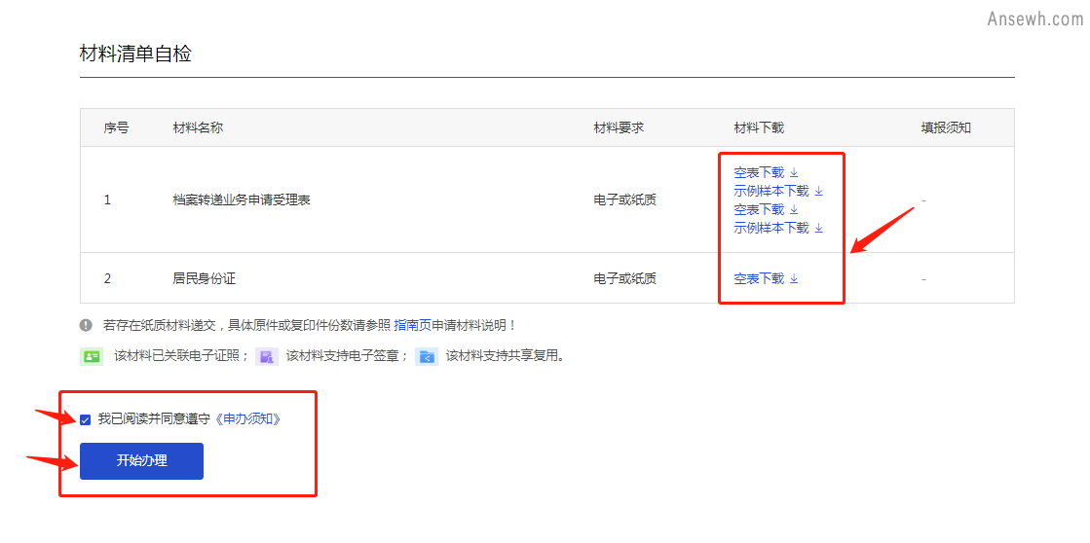Select the 居民身份证 material name cell
The height and width of the screenshot is (543, 1090).
(x=204, y=279)
